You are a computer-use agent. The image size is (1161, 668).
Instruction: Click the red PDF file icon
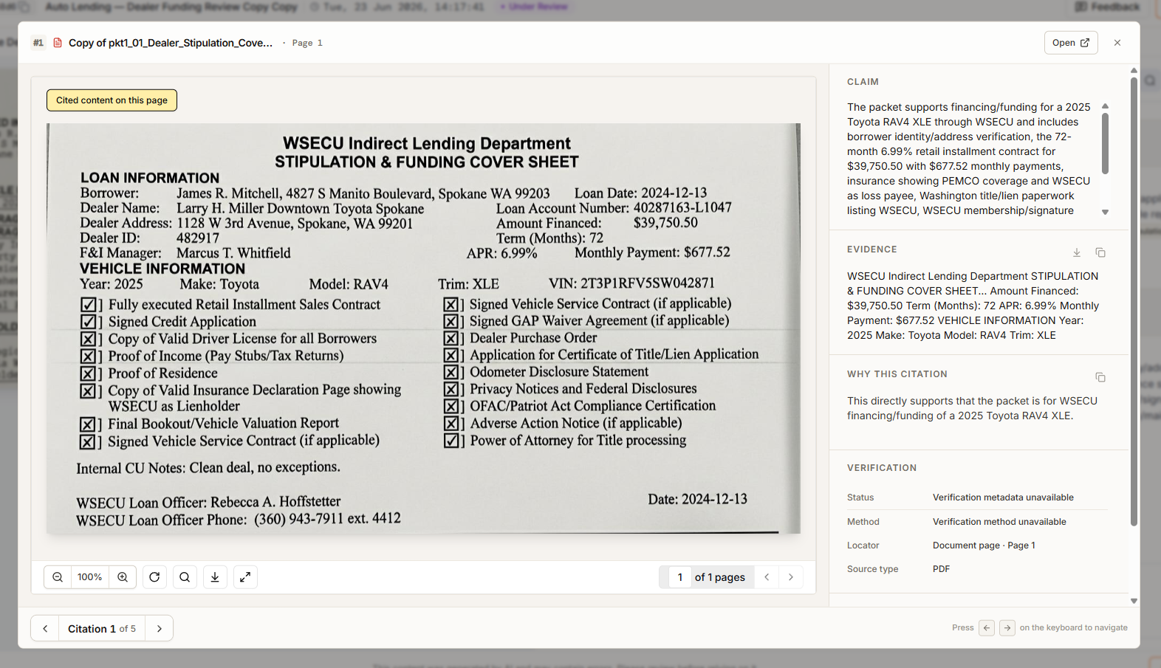[x=58, y=43]
